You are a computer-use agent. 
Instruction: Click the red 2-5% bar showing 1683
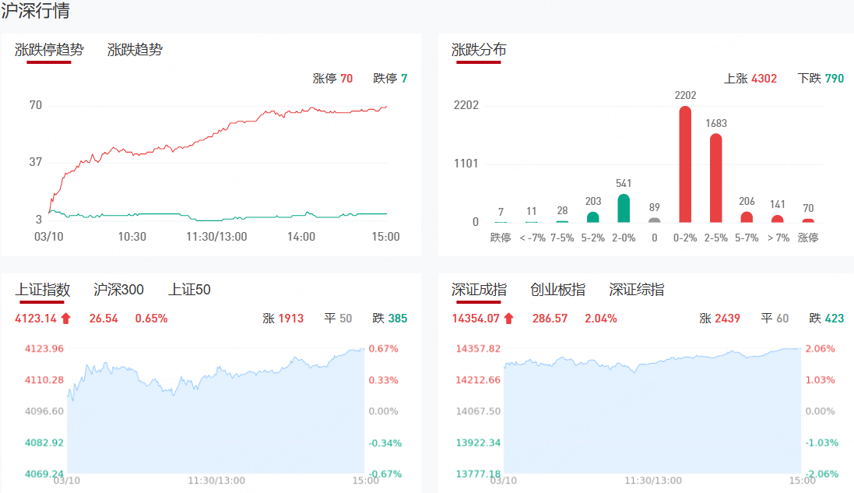715,178
